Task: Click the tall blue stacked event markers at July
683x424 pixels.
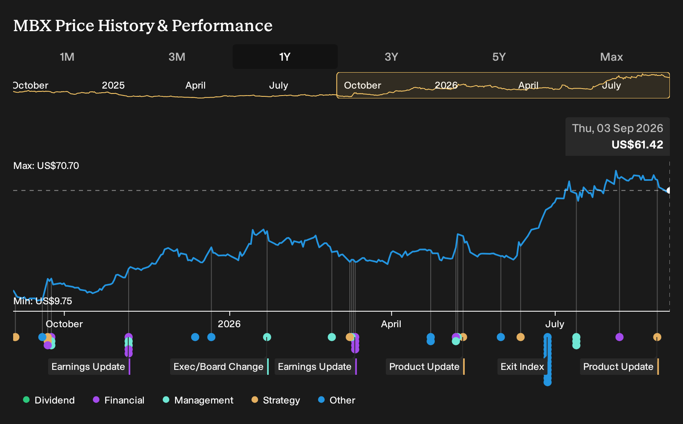Action: click(x=547, y=360)
